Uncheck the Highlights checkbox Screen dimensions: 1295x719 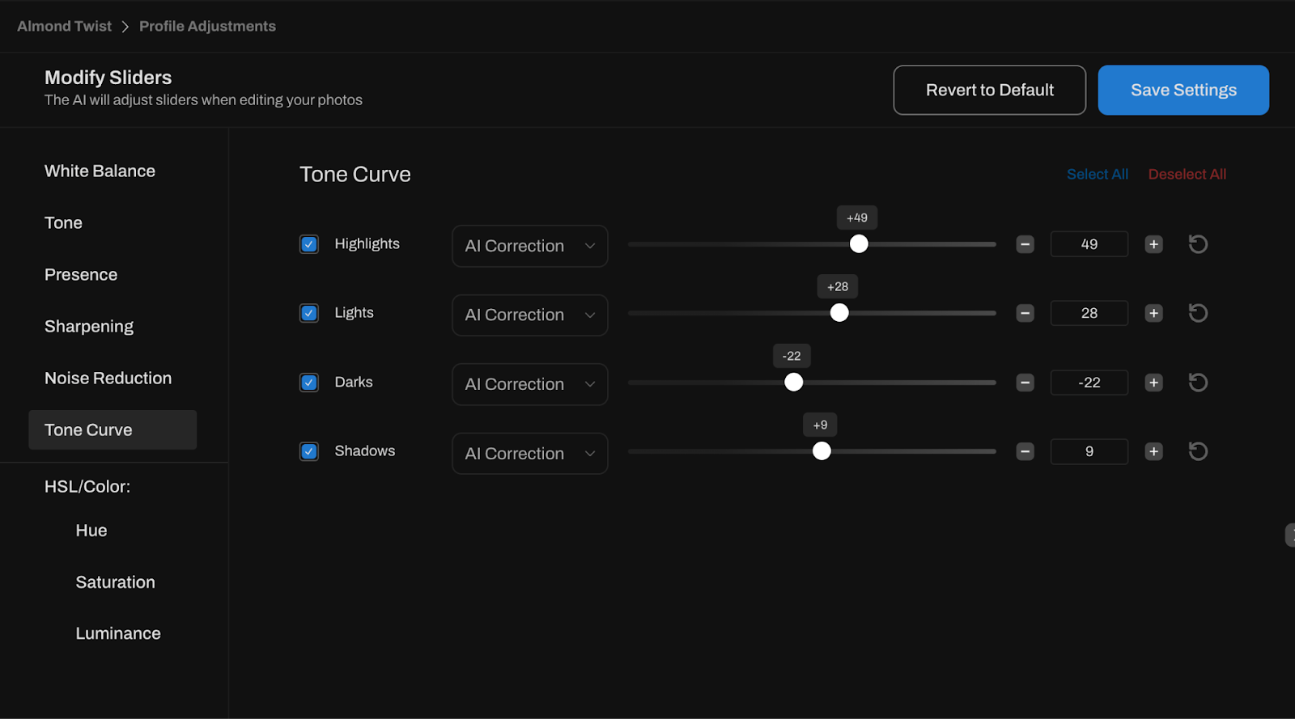[x=309, y=244]
